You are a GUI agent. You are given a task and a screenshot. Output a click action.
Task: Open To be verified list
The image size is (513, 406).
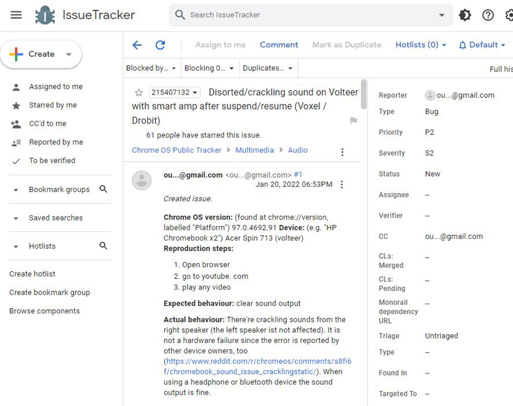tap(52, 161)
